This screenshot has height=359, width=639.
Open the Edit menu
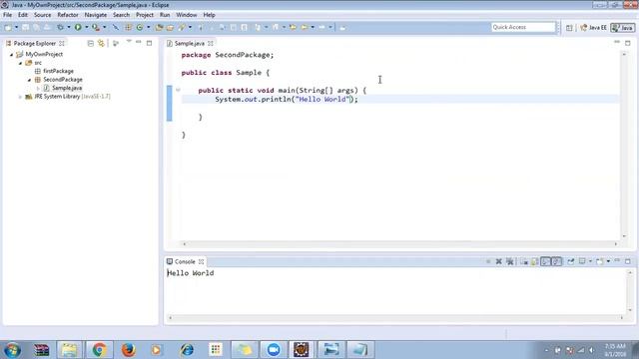(x=23, y=15)
